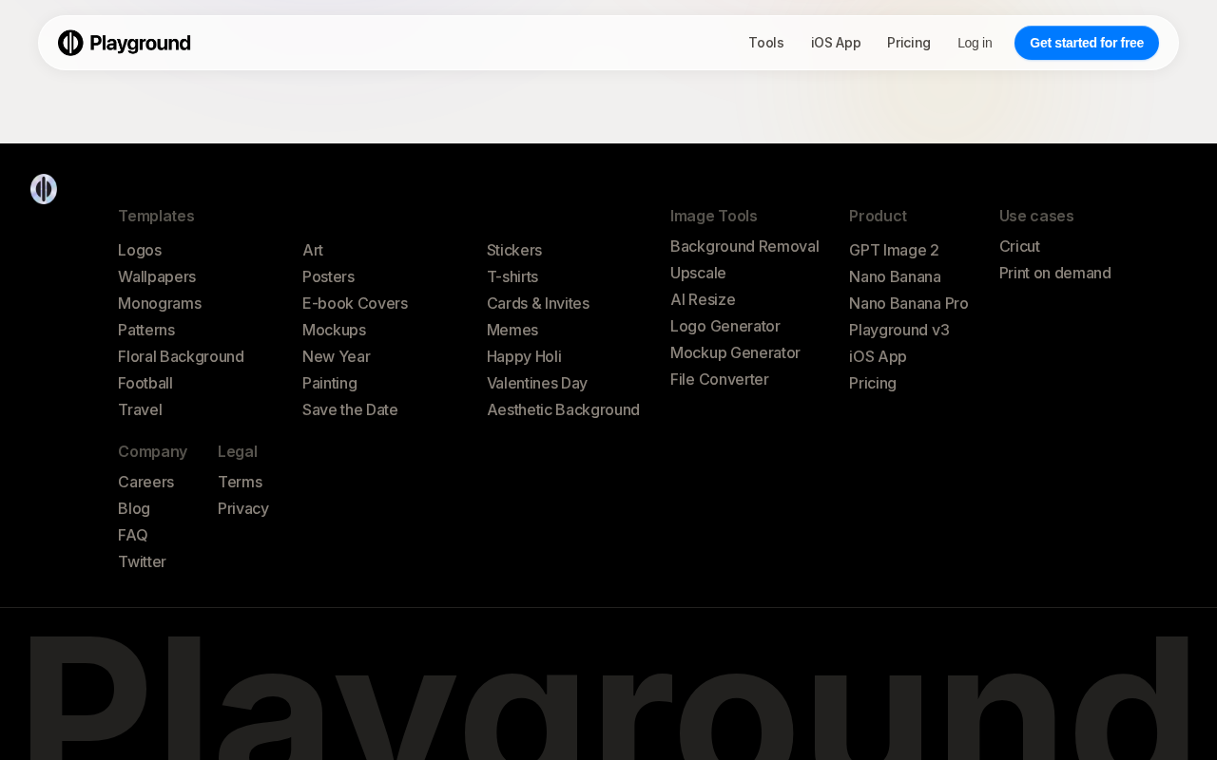Open the Nano Banana Pro link
The height and width of the screenshot is (760, 1217).
[x=909, y=303]
